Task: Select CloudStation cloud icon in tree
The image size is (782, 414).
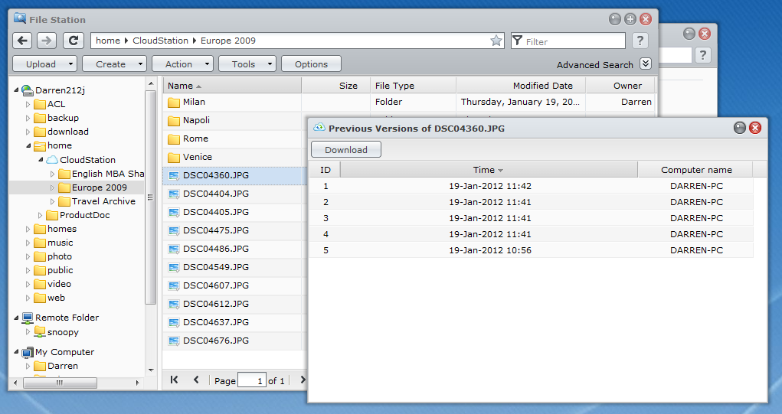Action: click(x=52, y=160)
